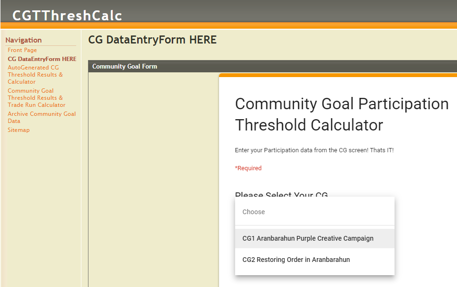Choose CG2 Restoring Order in Aranbarahun option

coord(315,260)
